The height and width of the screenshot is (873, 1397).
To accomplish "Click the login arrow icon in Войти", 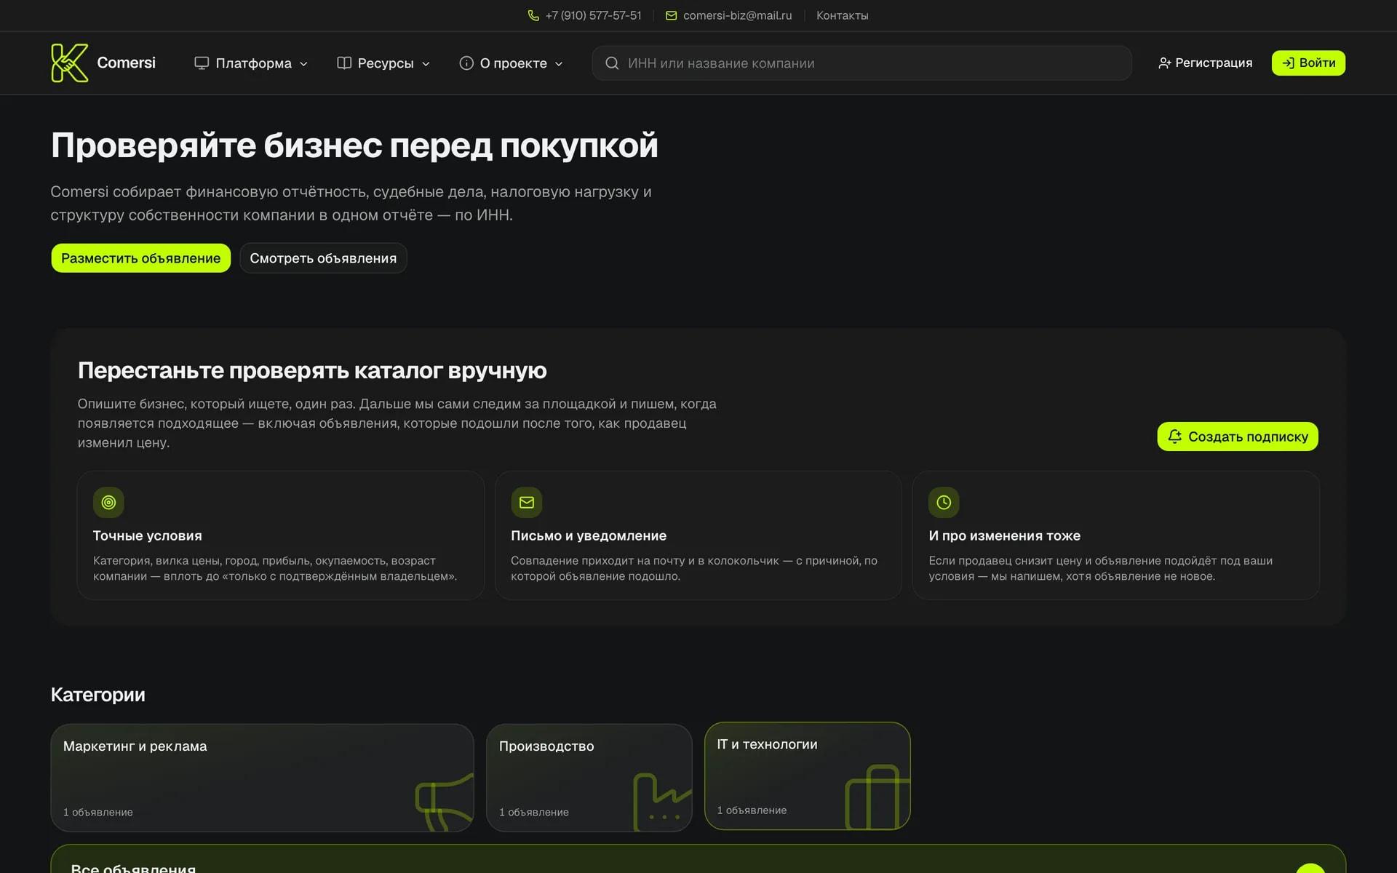I will [x=1288, y=63].
